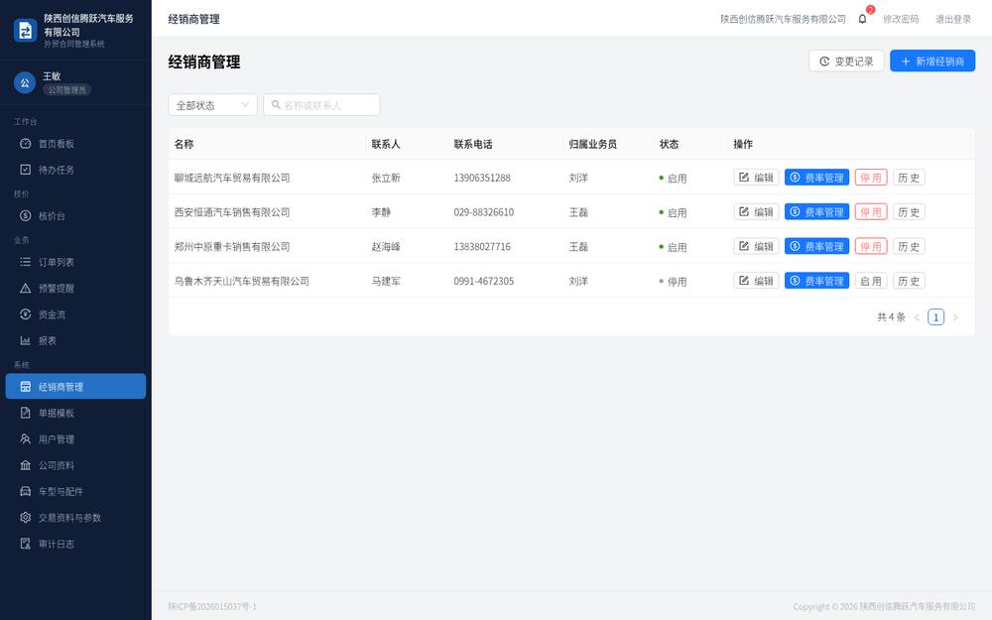Open 费率管理 for 乌鲁木齐天山汽车贸易有限公司
Screen dimensions: 992x620
pyautogui.click(x=816, y=281)
